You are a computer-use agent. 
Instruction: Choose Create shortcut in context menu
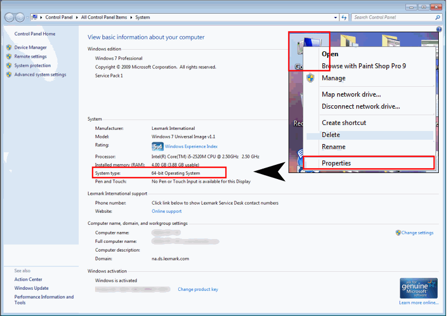click(344, 123)
